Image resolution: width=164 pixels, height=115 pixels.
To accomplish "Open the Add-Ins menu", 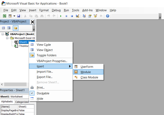I will click(87, 10).
